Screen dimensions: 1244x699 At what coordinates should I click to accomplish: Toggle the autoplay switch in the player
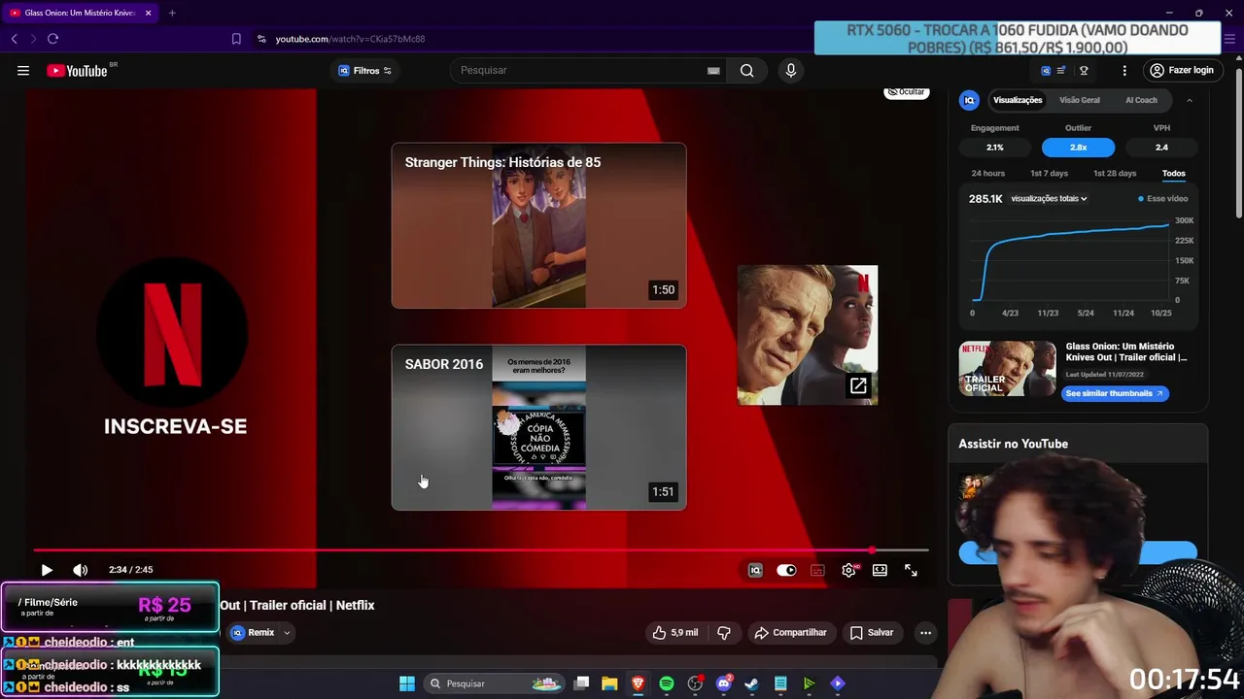(x=786, y=570)
